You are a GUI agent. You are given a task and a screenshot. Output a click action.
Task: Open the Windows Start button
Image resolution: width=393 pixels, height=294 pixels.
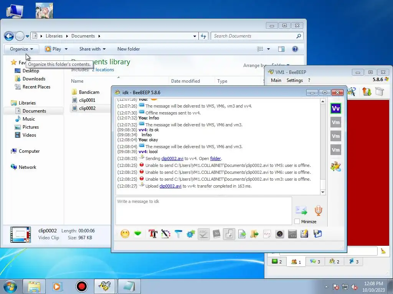tap(10, 286)
